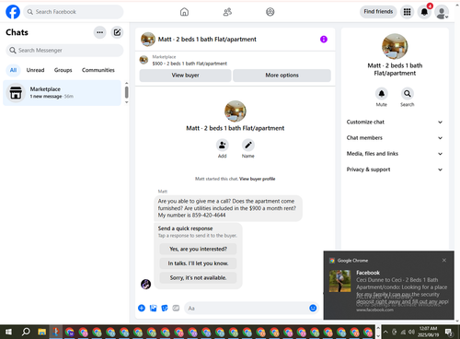Image resolution: width=460 pixels, height=339 pixels.
Task: Click the edit Name pencil icon
Action: (248, 145)
